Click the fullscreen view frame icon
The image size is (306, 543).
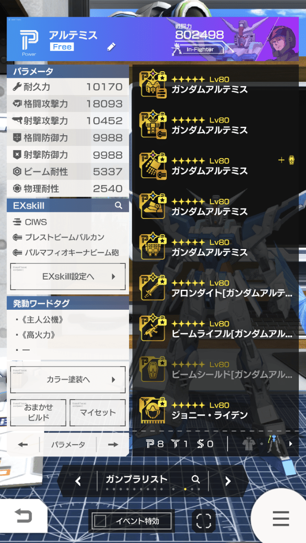(x=204, y=521)
